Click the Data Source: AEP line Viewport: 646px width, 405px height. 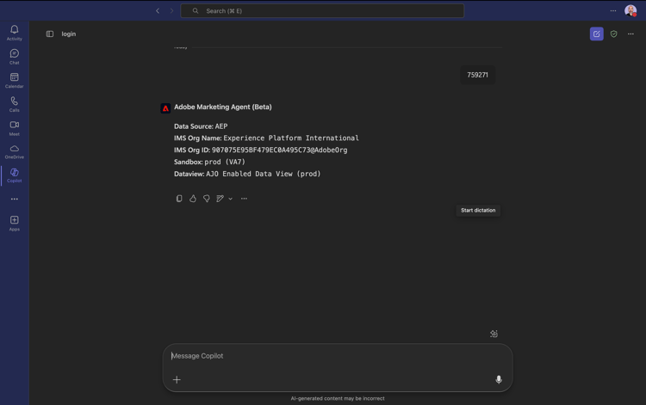click(201, 126)
